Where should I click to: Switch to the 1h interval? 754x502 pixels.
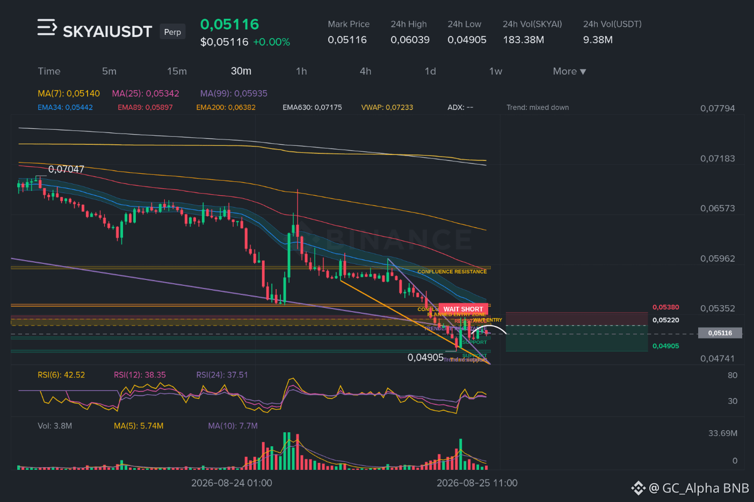[x=301, y=71]
